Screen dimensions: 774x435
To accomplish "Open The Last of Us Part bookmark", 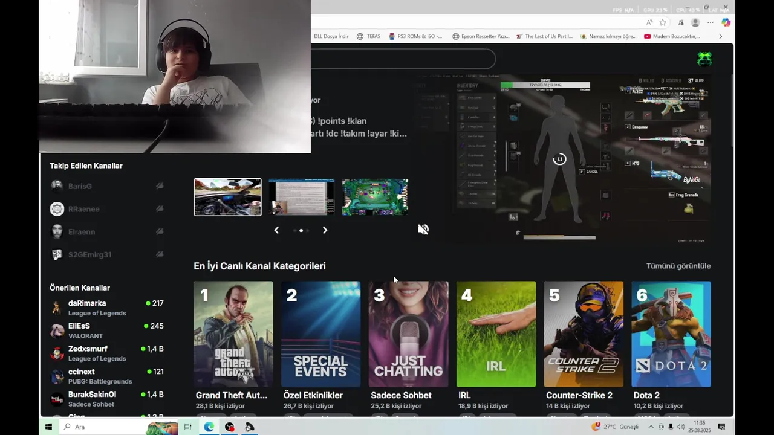I will coord(544,36).
